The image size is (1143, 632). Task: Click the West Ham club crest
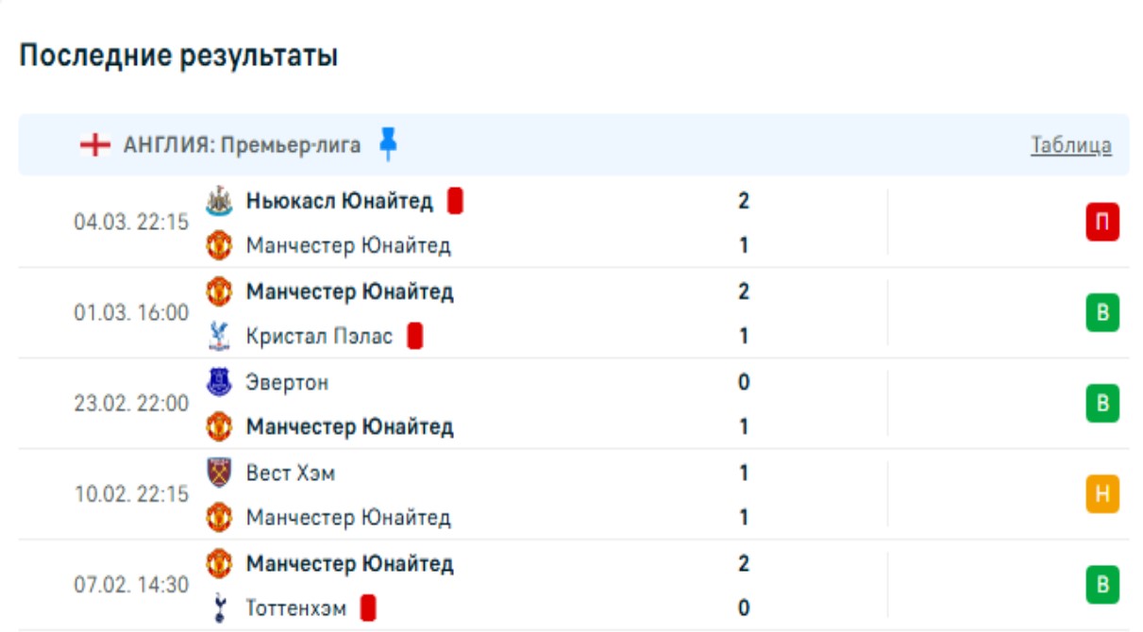(219, 473)
